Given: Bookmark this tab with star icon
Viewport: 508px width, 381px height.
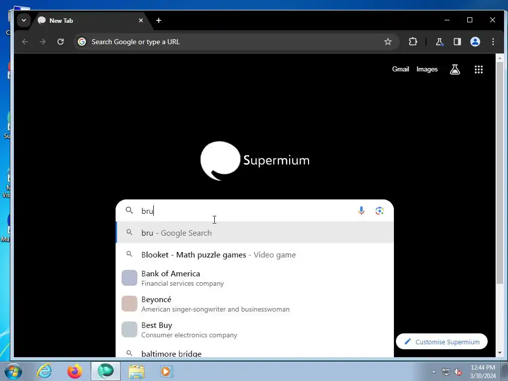Looking at the screenshot, I should [388, 42].
